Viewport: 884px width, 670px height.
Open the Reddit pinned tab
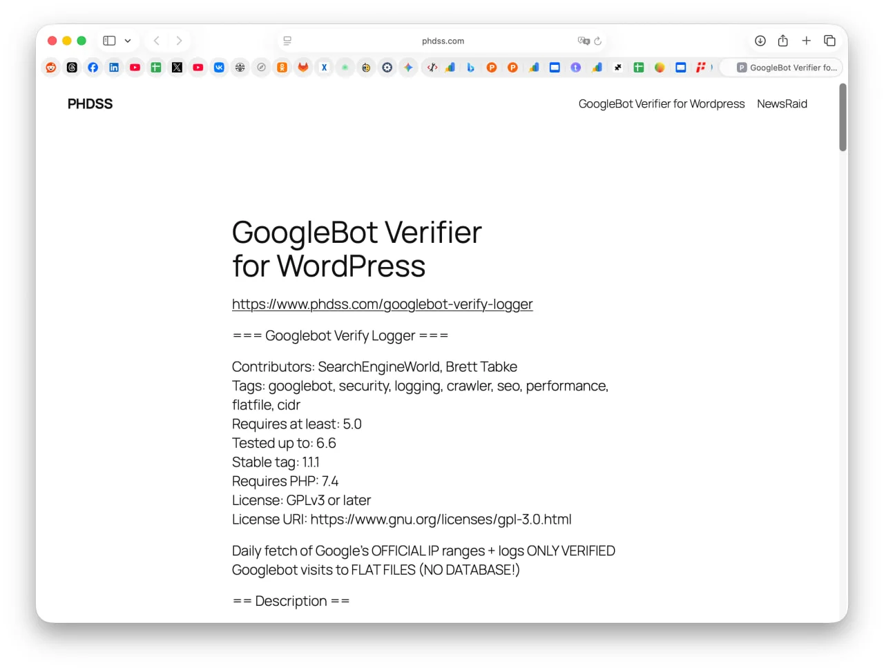[x=51, y=68]
